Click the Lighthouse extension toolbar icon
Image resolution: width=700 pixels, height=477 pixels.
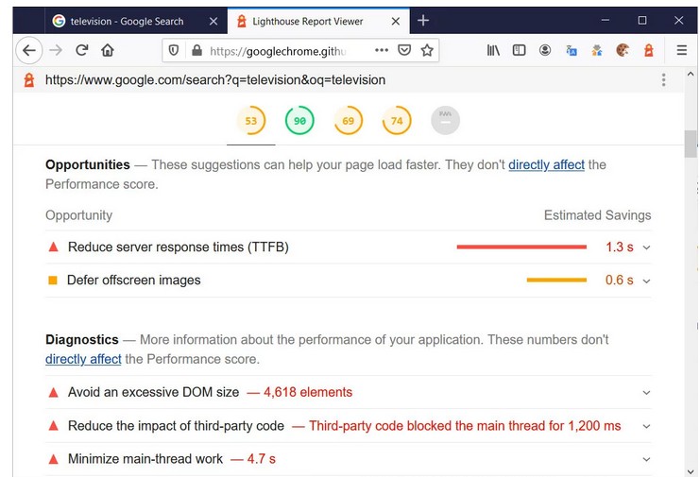point(649,50)
